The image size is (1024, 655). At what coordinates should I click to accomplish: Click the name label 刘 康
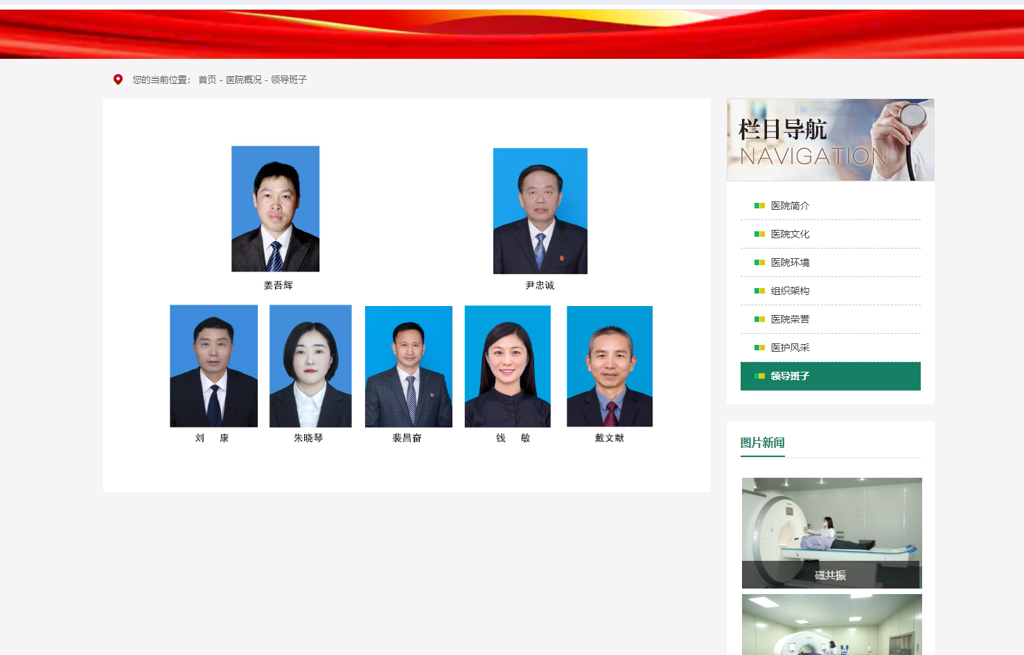(x=212, y=438)
